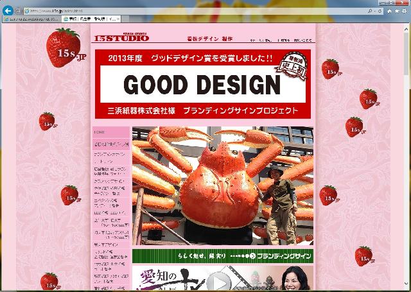Open the GOOD DESIGN award banner
This screenshot has height=292, width=411.
coord(203,84)
